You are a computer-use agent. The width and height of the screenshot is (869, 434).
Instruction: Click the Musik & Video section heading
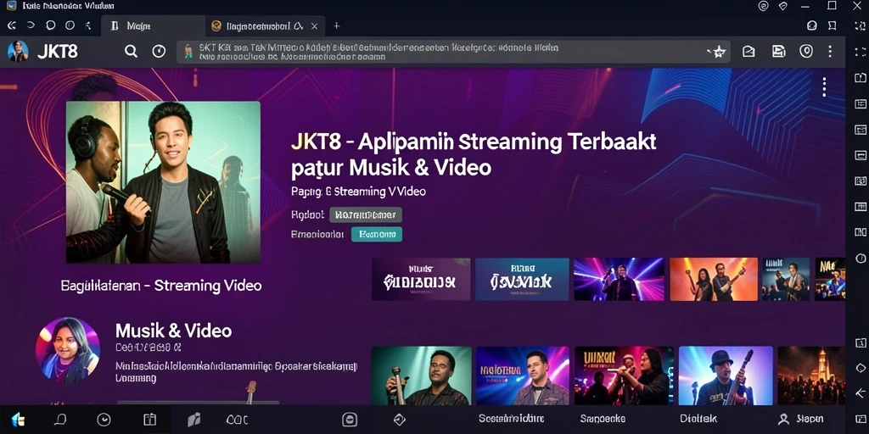(173, 331)
